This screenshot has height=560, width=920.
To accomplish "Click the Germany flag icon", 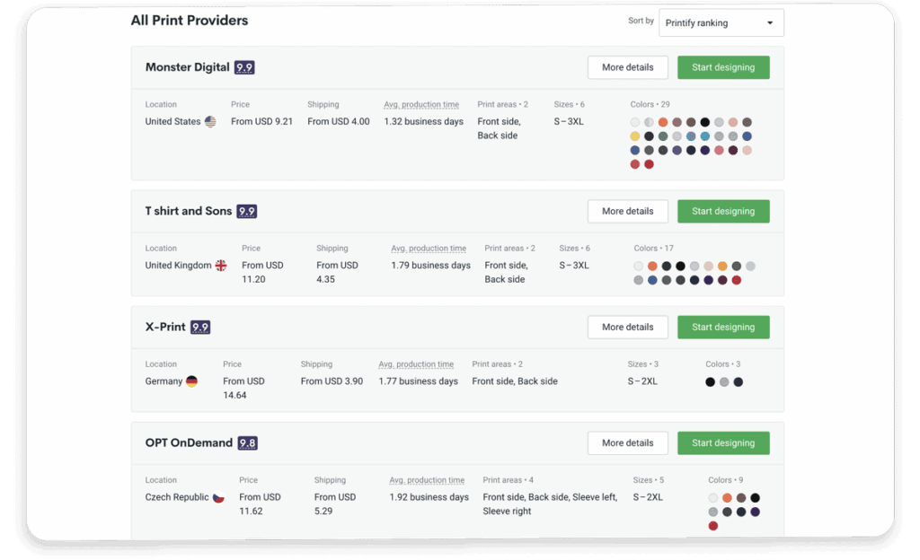I will tap(191, 381).
